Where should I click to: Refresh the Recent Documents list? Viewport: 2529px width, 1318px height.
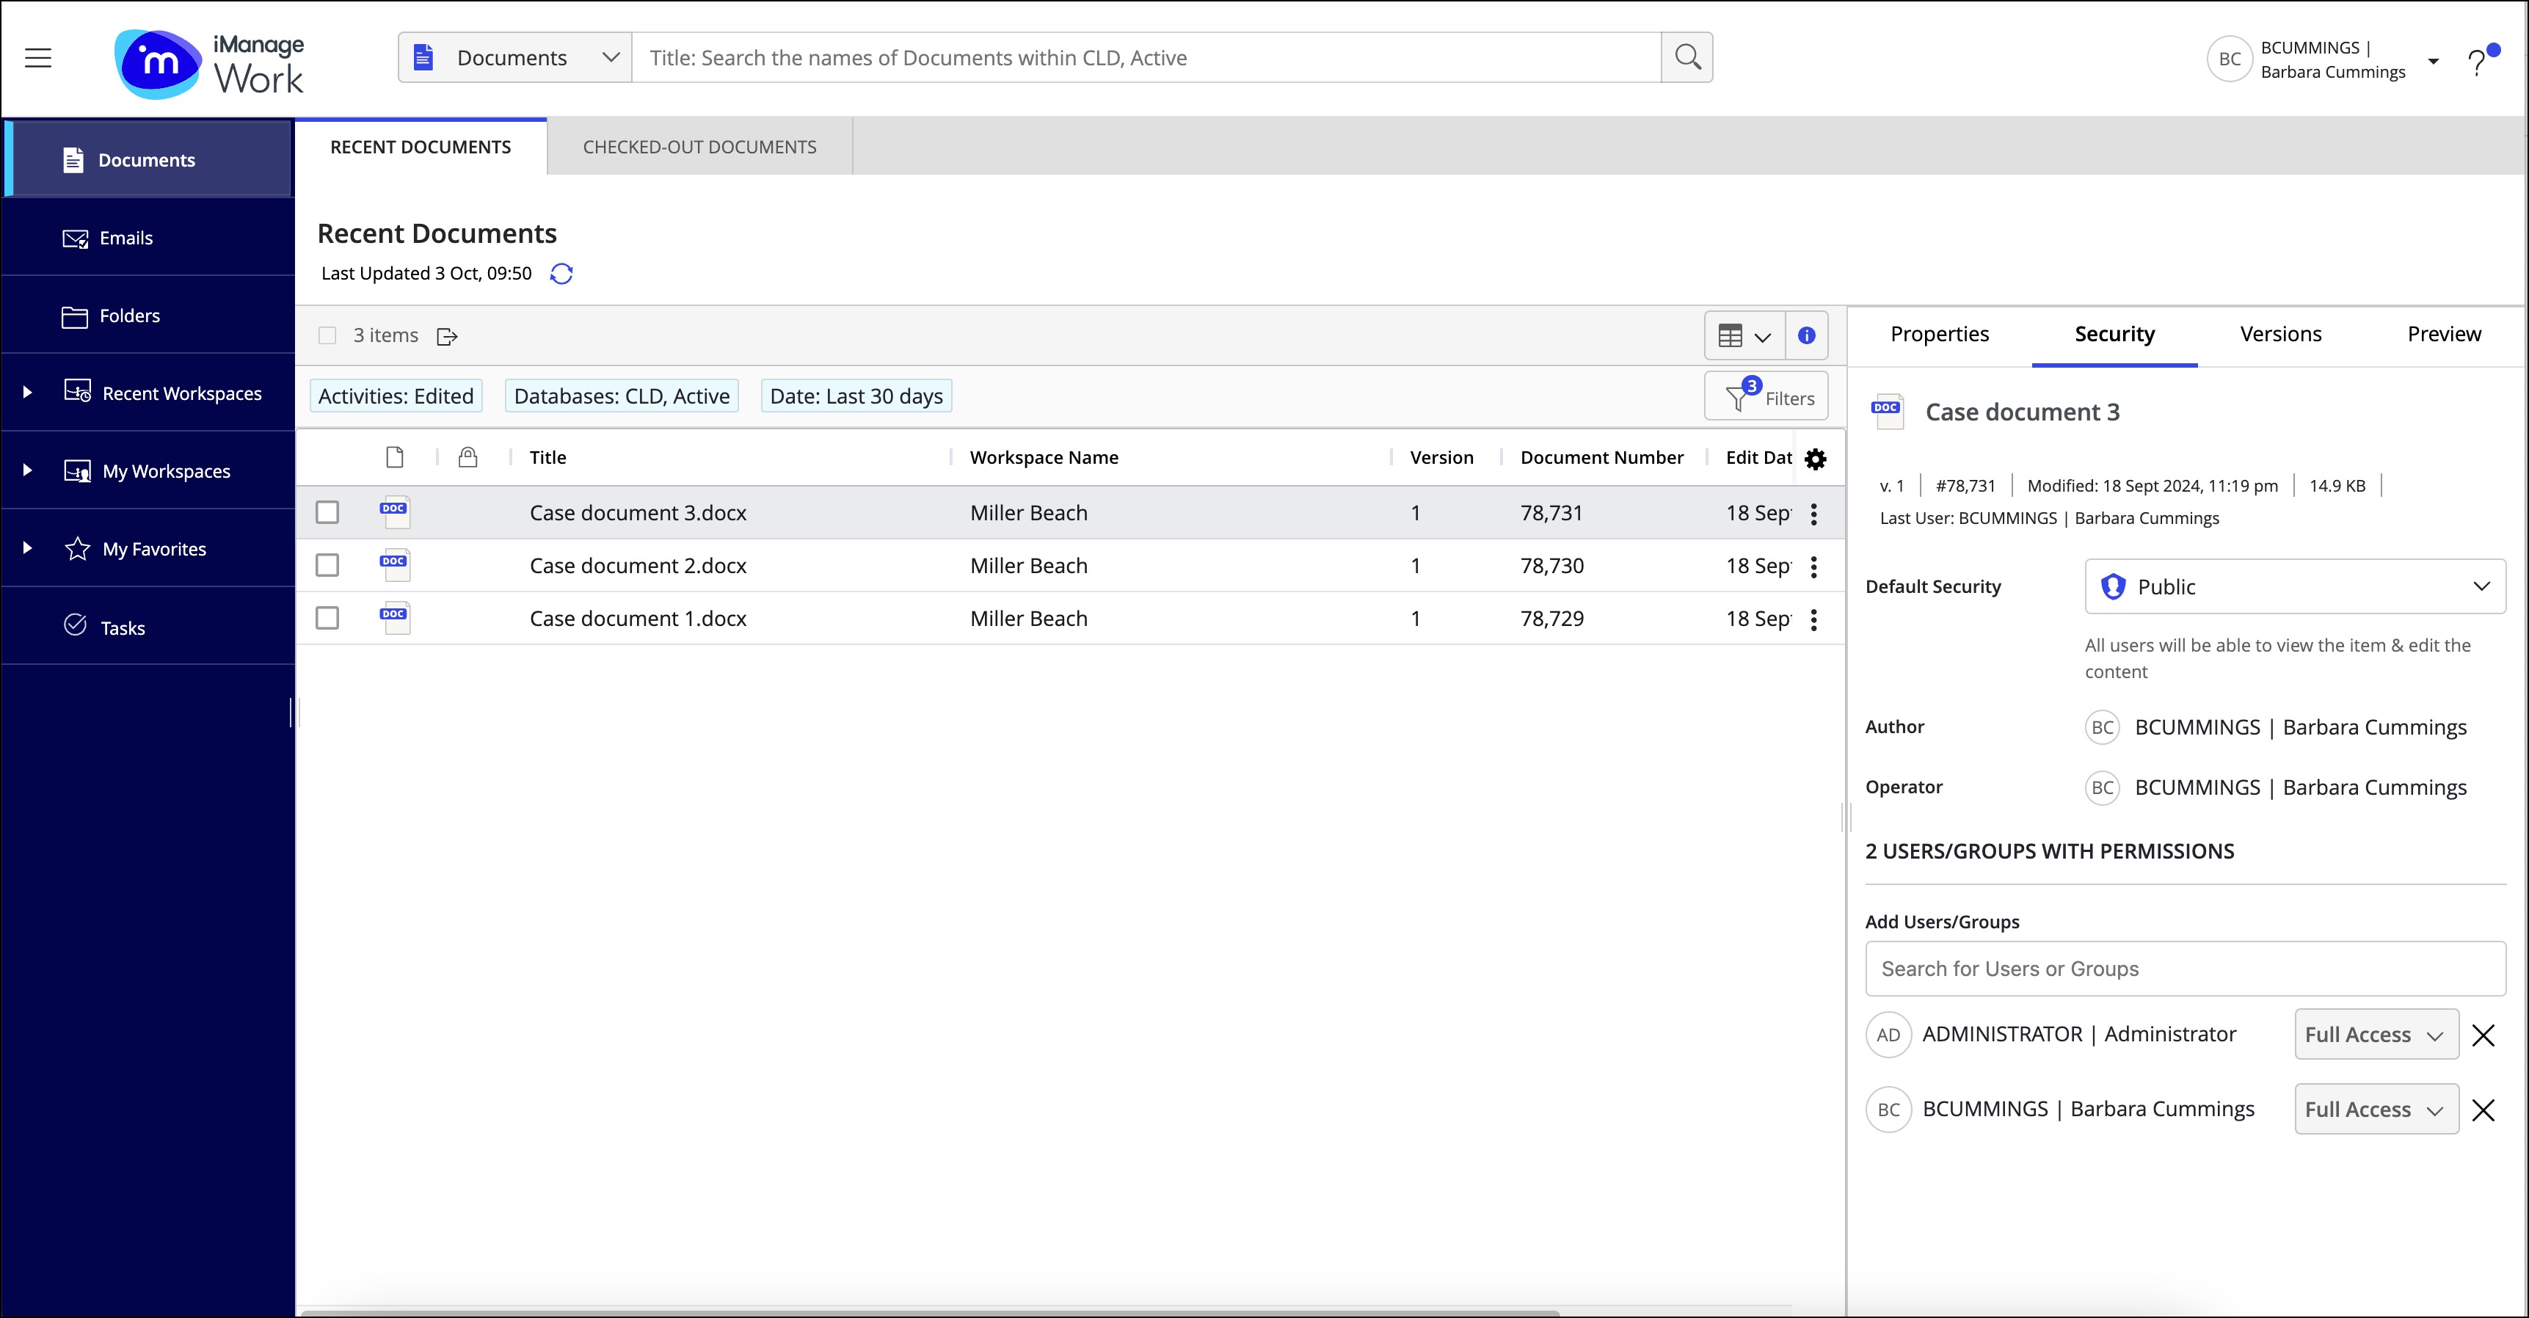561,274
